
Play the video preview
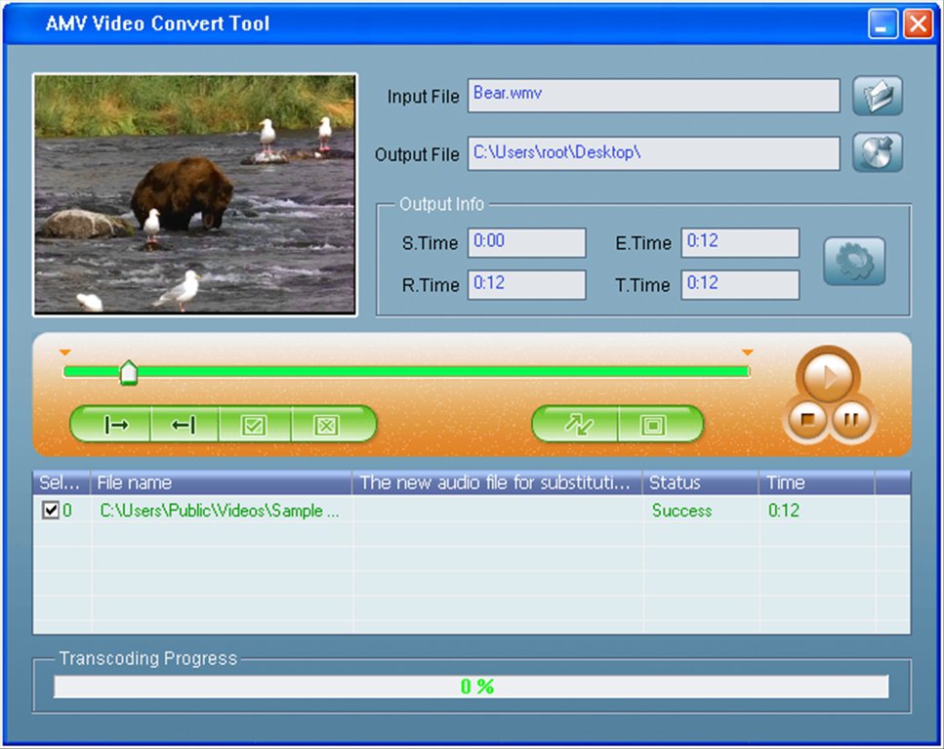[828, 378]
